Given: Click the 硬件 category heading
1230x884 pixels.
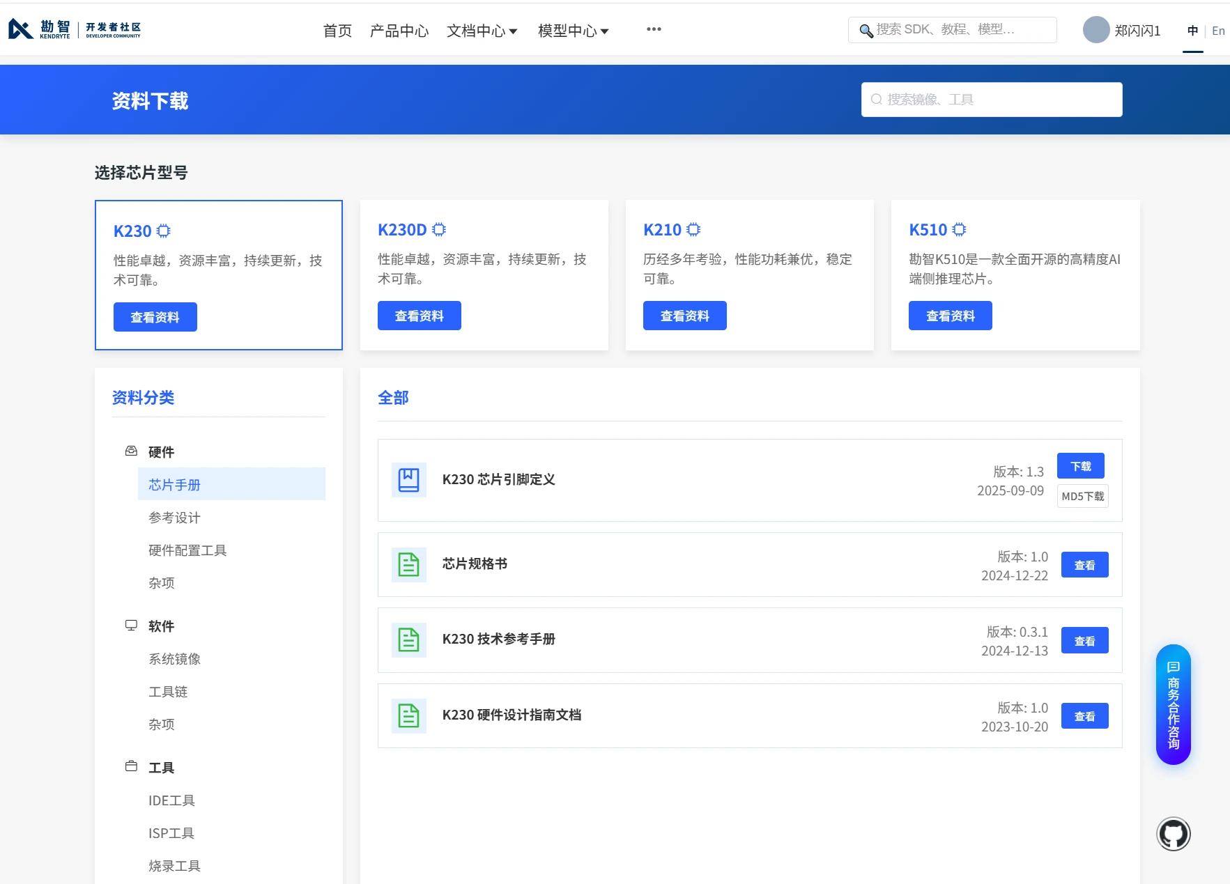Looking at the screenshot, I should tap(161, 452).
